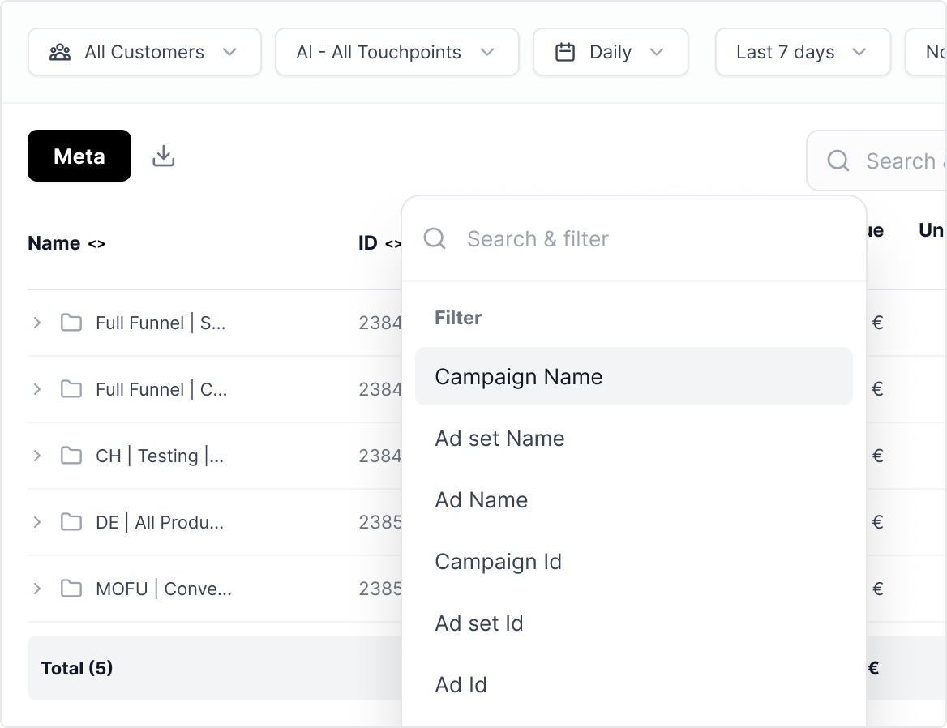The image size is (947, 728).
Task: Click the customers icon in All Customers filter
Action: [58, 51]
